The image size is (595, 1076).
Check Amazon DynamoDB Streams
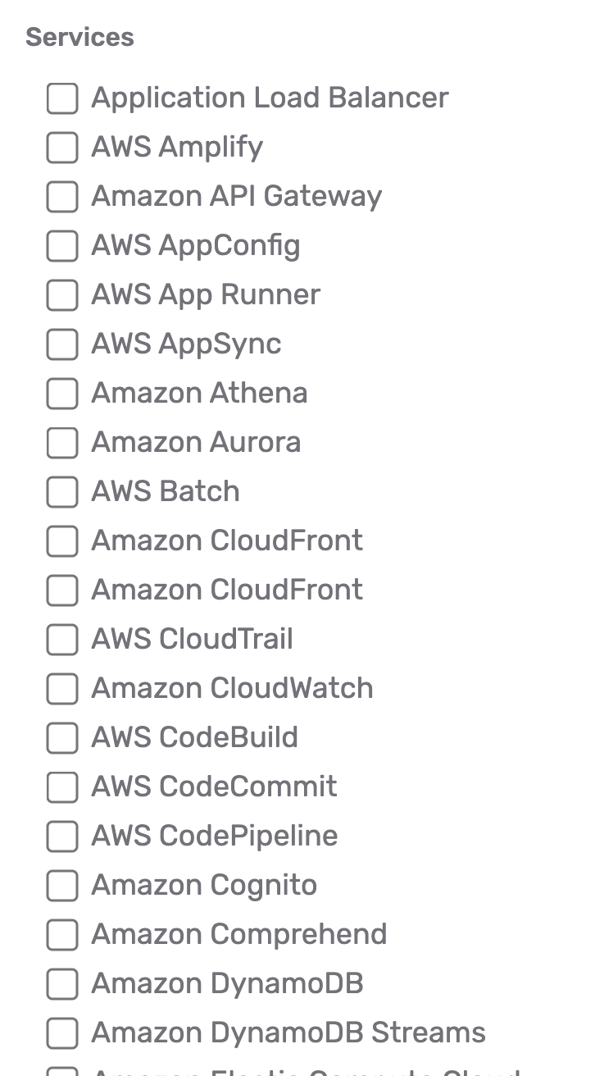click(61, 1033)
